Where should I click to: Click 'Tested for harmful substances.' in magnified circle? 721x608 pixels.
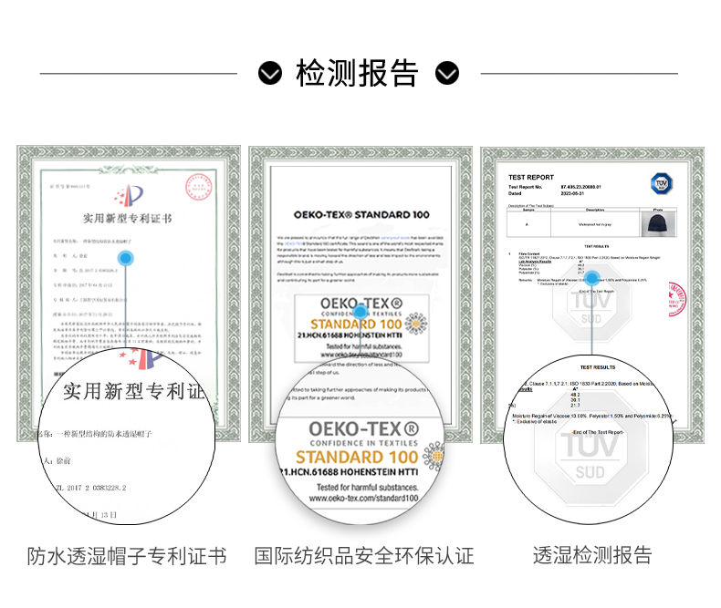tap(368, 488)
